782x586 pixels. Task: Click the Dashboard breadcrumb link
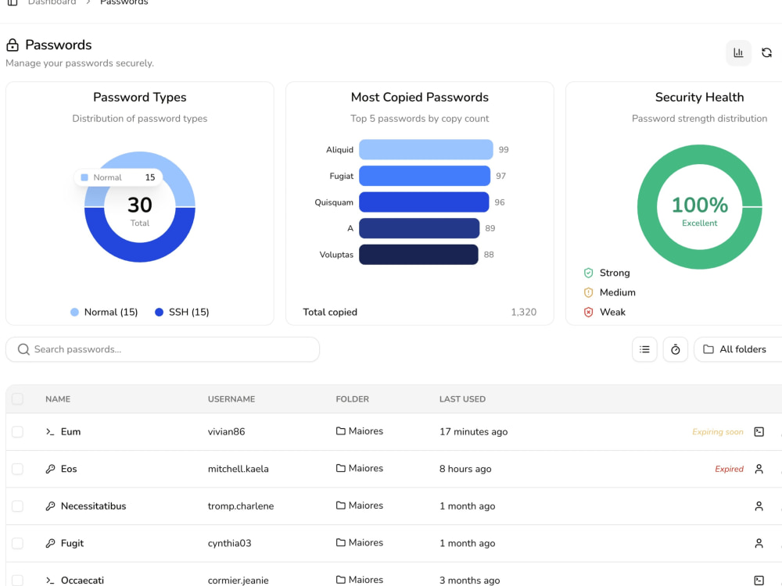click(52, 2)
